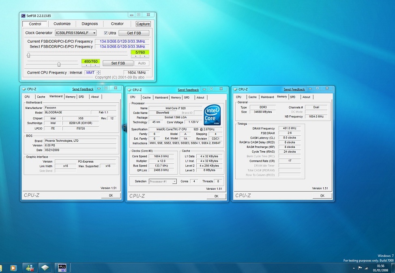Click the left arrow below 480/760

click(x=86, y=65)
